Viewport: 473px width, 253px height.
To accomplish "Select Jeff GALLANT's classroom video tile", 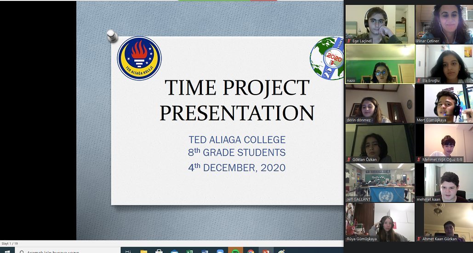I will tap(380, 183).
